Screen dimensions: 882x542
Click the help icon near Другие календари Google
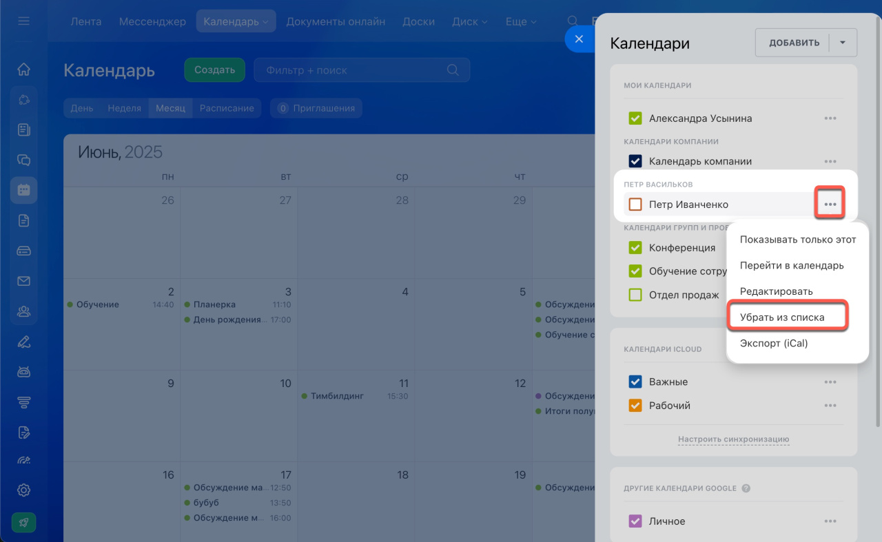click(746, 488)
